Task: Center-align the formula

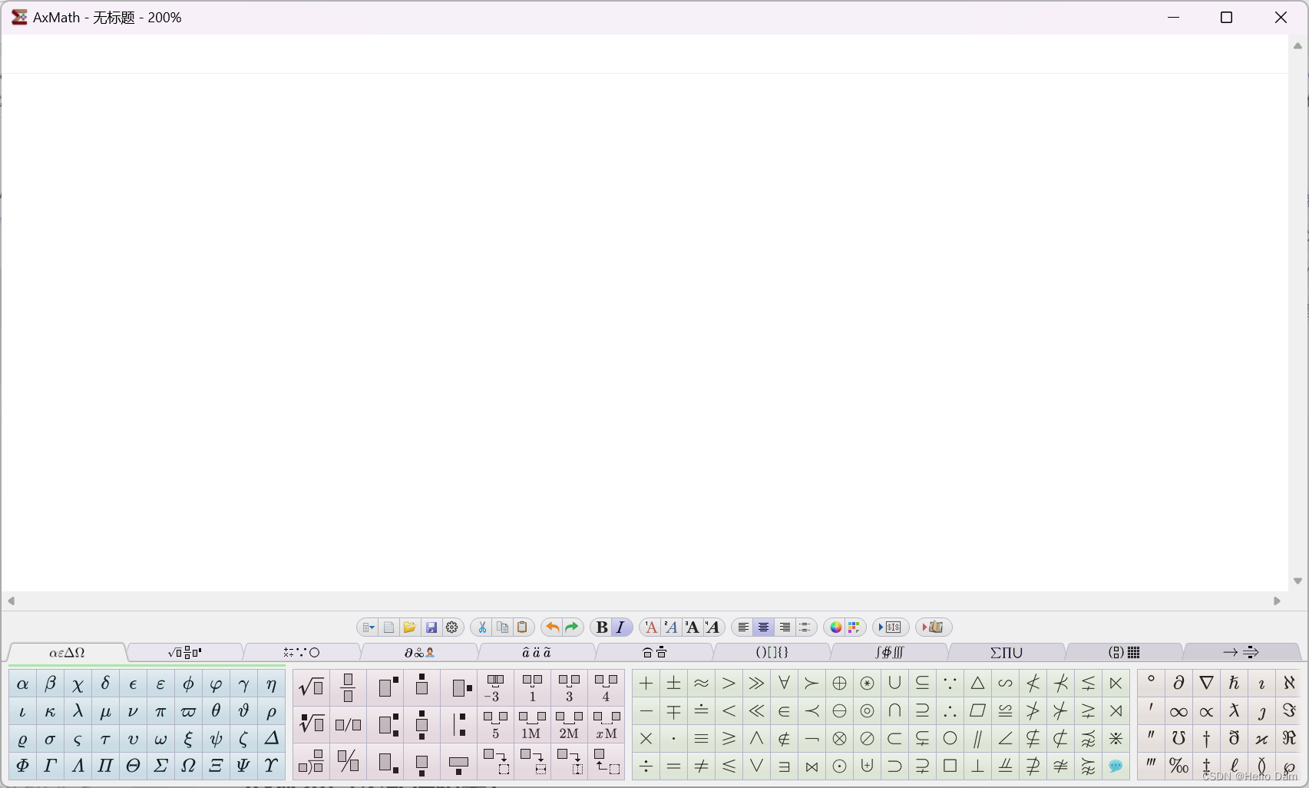Action: tap(764, 627)
